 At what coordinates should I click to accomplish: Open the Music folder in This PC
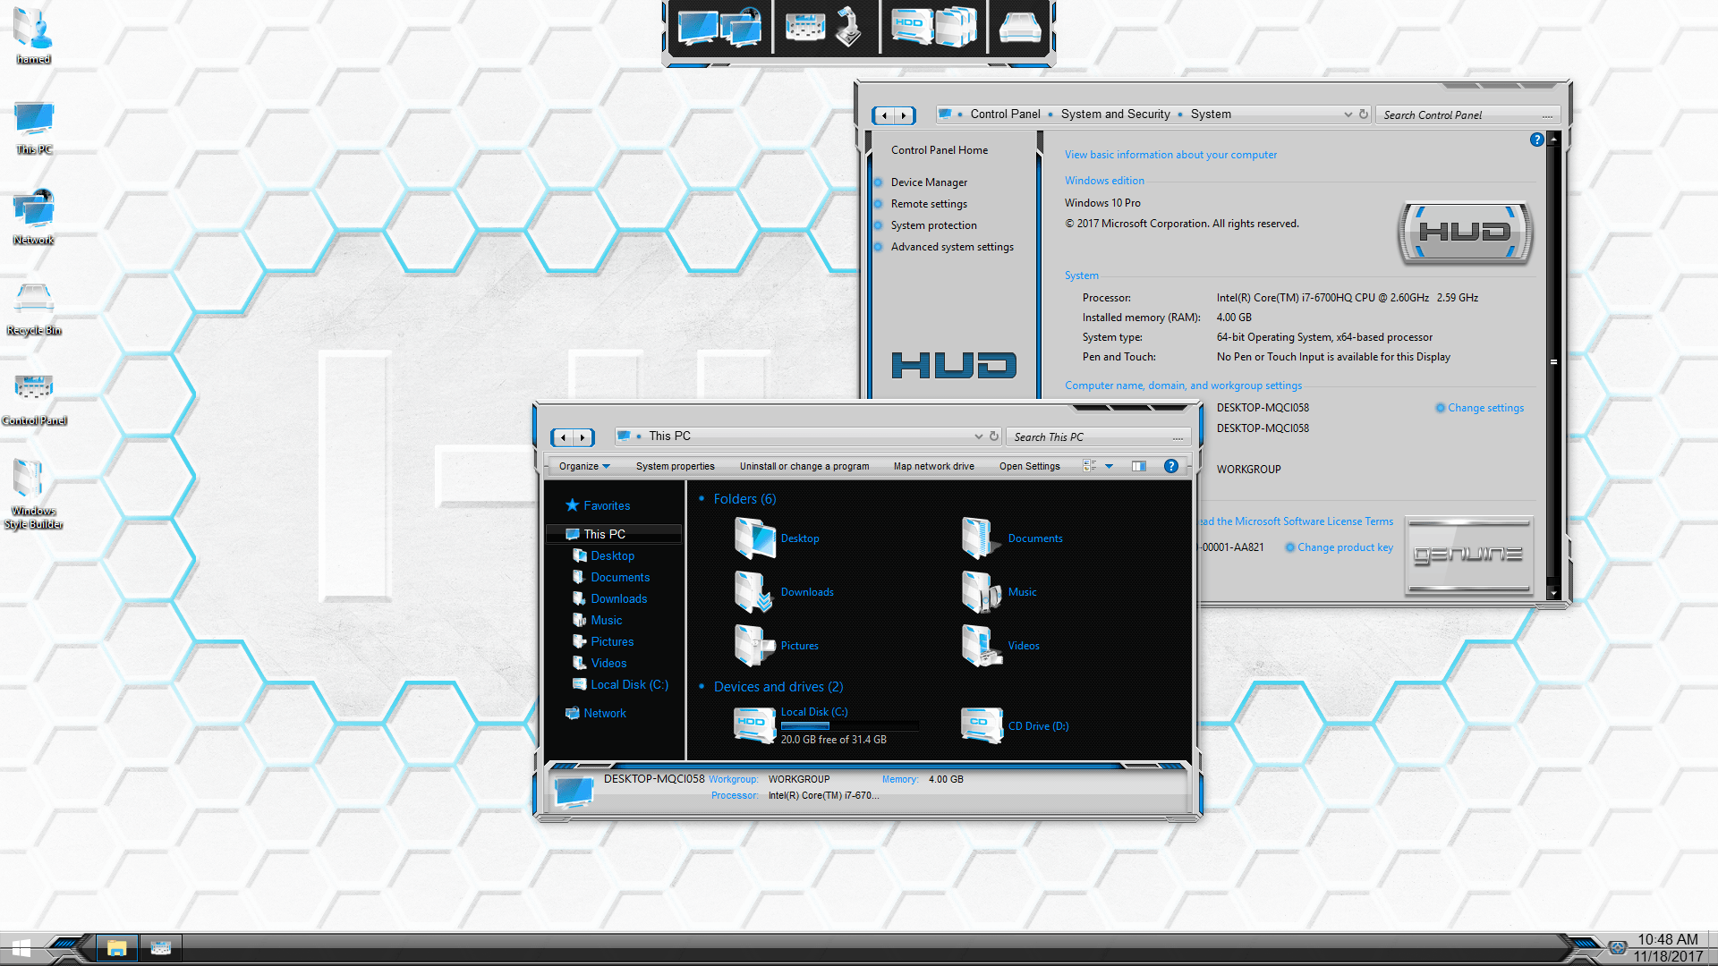pos(999,592)
